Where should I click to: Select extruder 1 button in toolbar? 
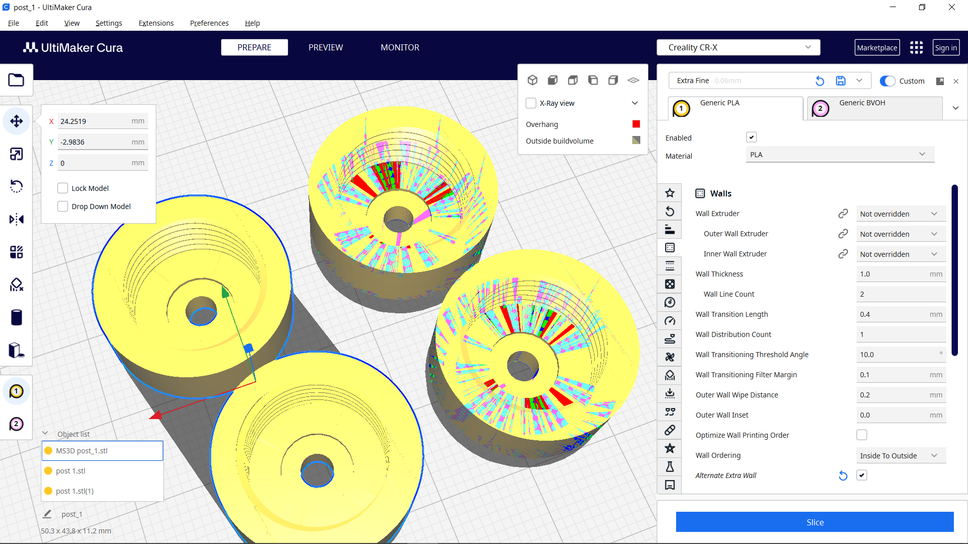(16, 391)
